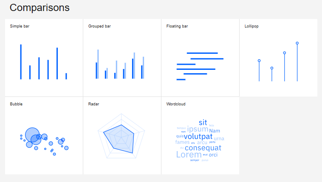Select the Grouped bar chart thumbnail
This screenshot has height=182, width=322.
(122, 58)
